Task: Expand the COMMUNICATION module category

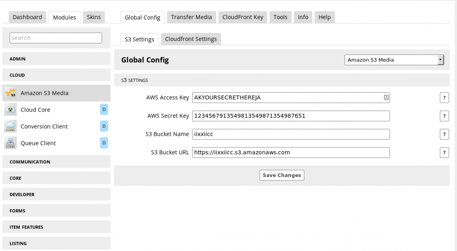Action: point(56,162)
